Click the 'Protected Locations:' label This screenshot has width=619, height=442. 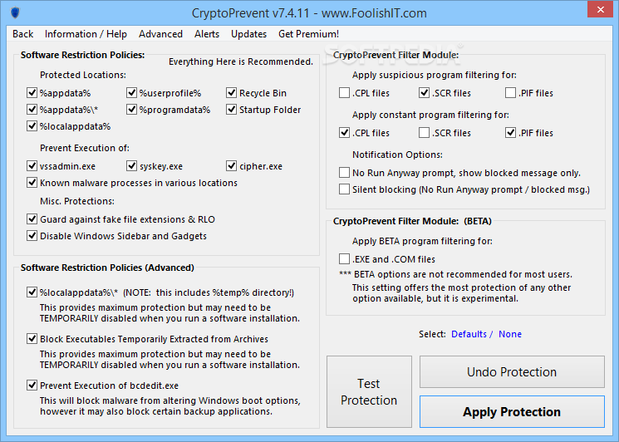(83, 75)
